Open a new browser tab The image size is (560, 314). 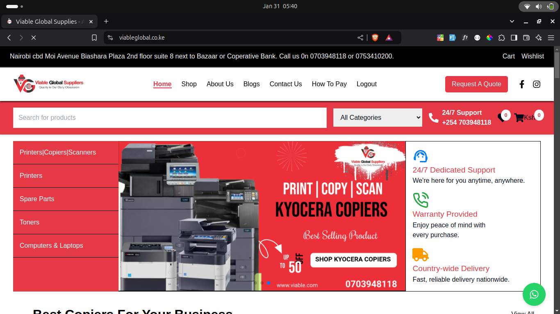pyautogui.click(x=106, y=21)
